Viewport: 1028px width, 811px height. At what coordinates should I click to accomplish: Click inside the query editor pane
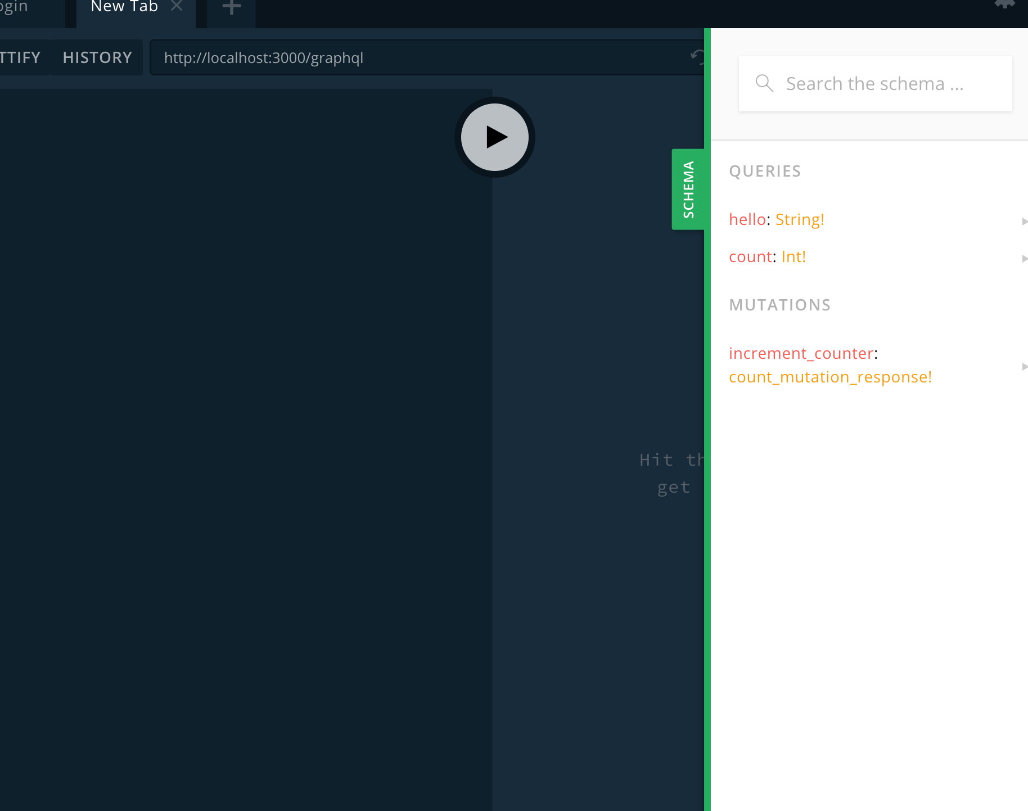click(x=246, y=450)
